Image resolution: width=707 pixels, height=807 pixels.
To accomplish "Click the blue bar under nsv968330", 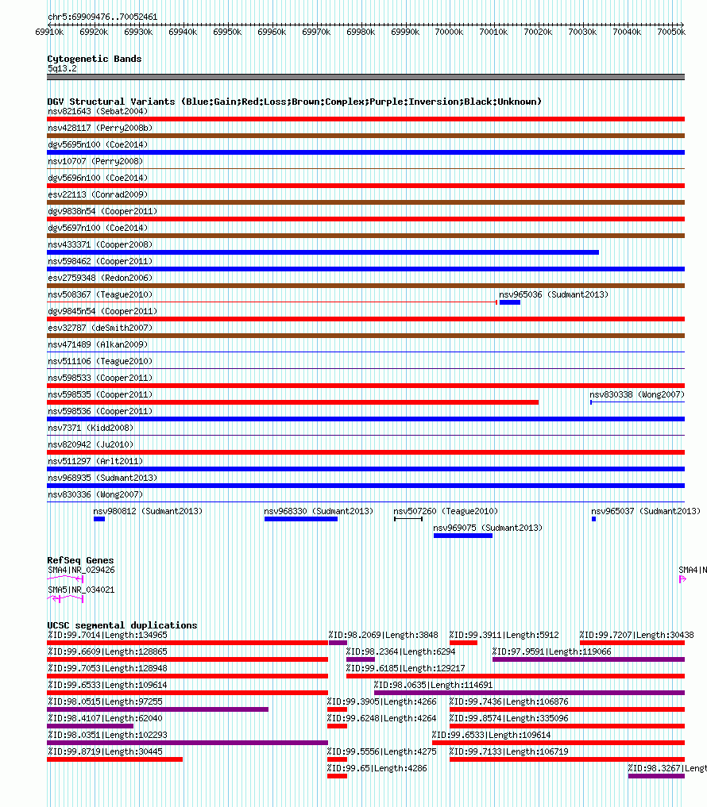I will (x=301, y=519).
